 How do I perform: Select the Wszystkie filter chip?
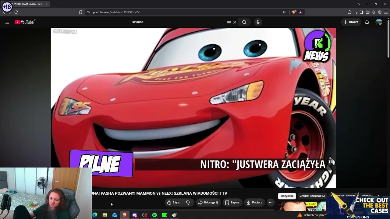coord(287,196)
